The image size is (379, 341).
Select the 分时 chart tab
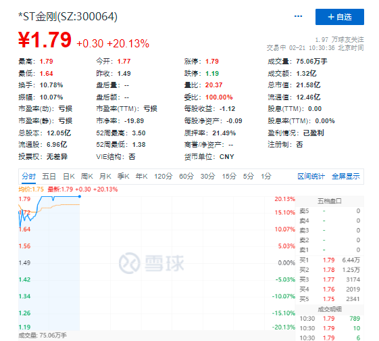28,177
